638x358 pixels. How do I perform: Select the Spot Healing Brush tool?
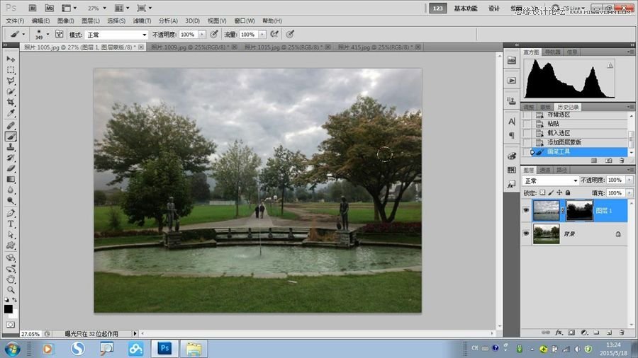[11, 126]
